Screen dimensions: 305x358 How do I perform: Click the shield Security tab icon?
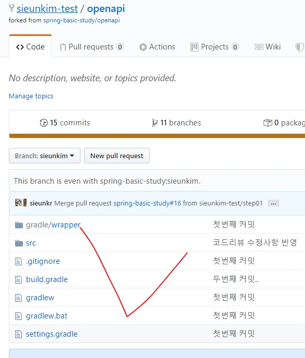(x=300, y=47)
